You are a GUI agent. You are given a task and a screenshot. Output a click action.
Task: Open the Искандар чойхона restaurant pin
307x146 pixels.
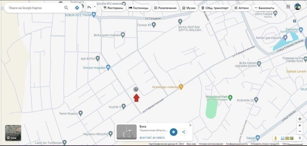[181, 87]
